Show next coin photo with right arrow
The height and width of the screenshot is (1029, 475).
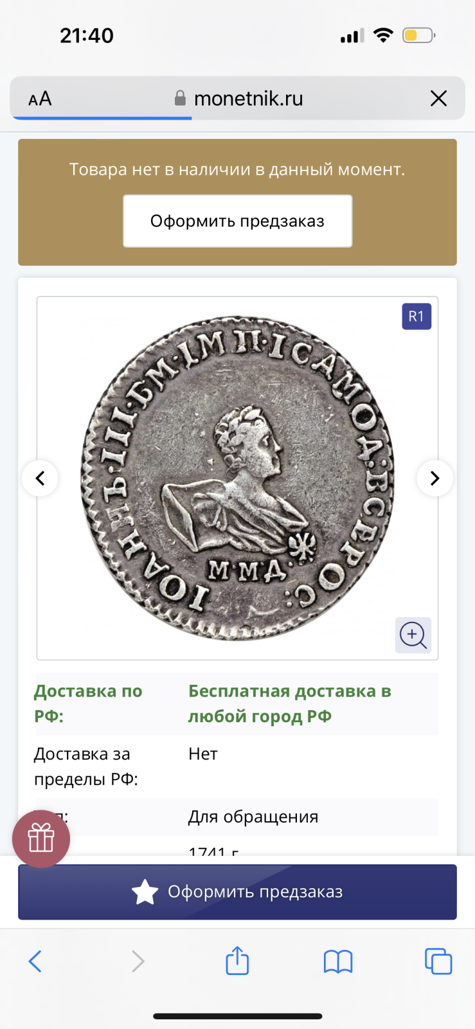pyautogui.click(x=435, y=478)
